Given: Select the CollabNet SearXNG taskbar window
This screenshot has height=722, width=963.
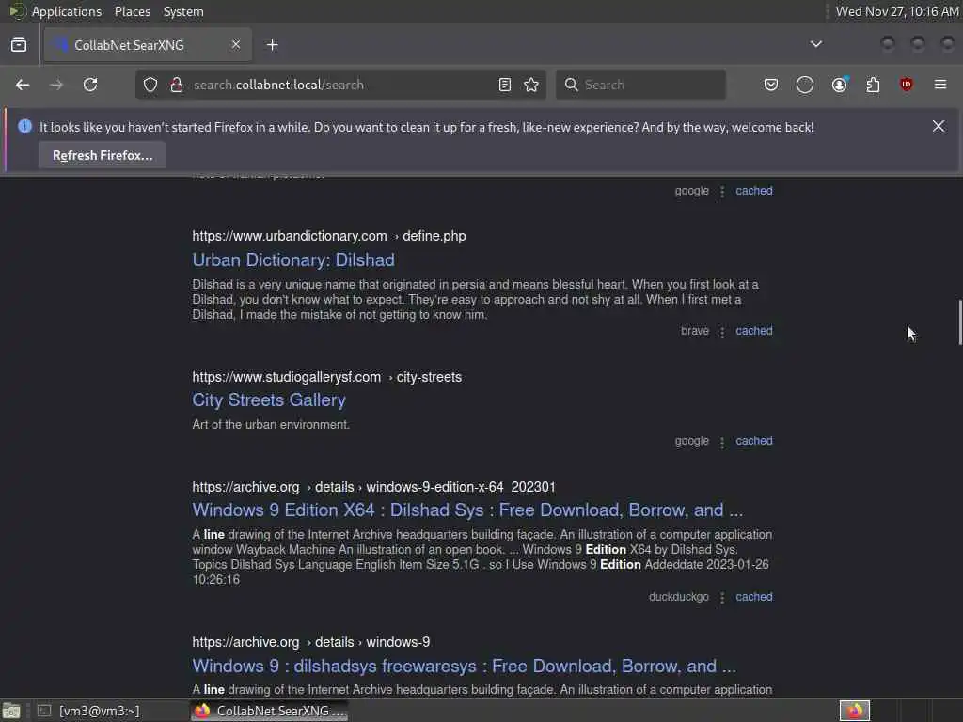Looking at the screenshot, I should 269,711.
